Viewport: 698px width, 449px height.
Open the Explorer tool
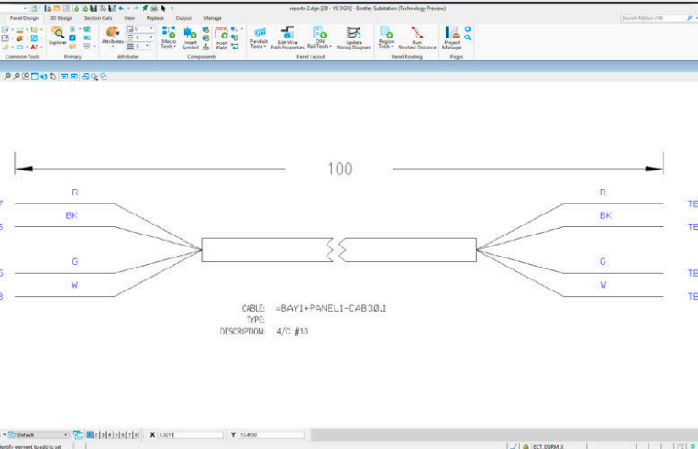[x=58, y=35]
